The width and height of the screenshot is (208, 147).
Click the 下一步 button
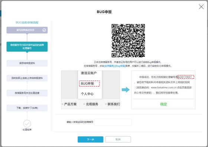(x=91, y=140)
